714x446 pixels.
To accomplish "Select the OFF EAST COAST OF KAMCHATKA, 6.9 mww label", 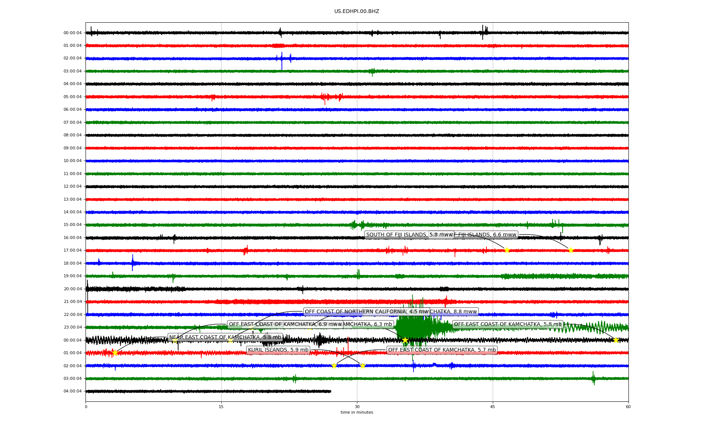I will (x=285, y=324).
